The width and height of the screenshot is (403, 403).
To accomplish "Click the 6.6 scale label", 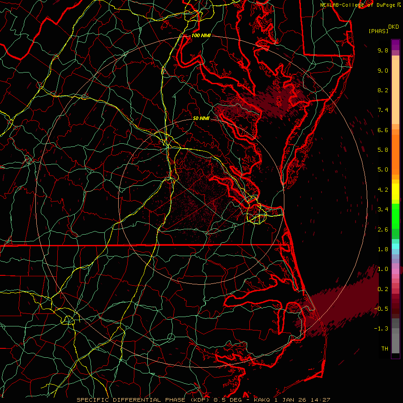I will point(383,130).
